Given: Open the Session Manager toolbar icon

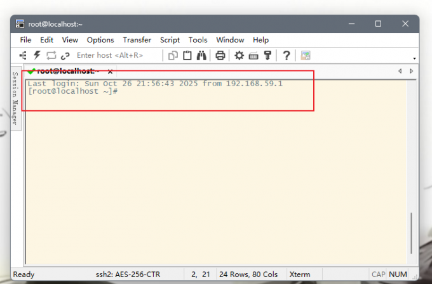Looking at the screenshot, I should tap(24, 56).
